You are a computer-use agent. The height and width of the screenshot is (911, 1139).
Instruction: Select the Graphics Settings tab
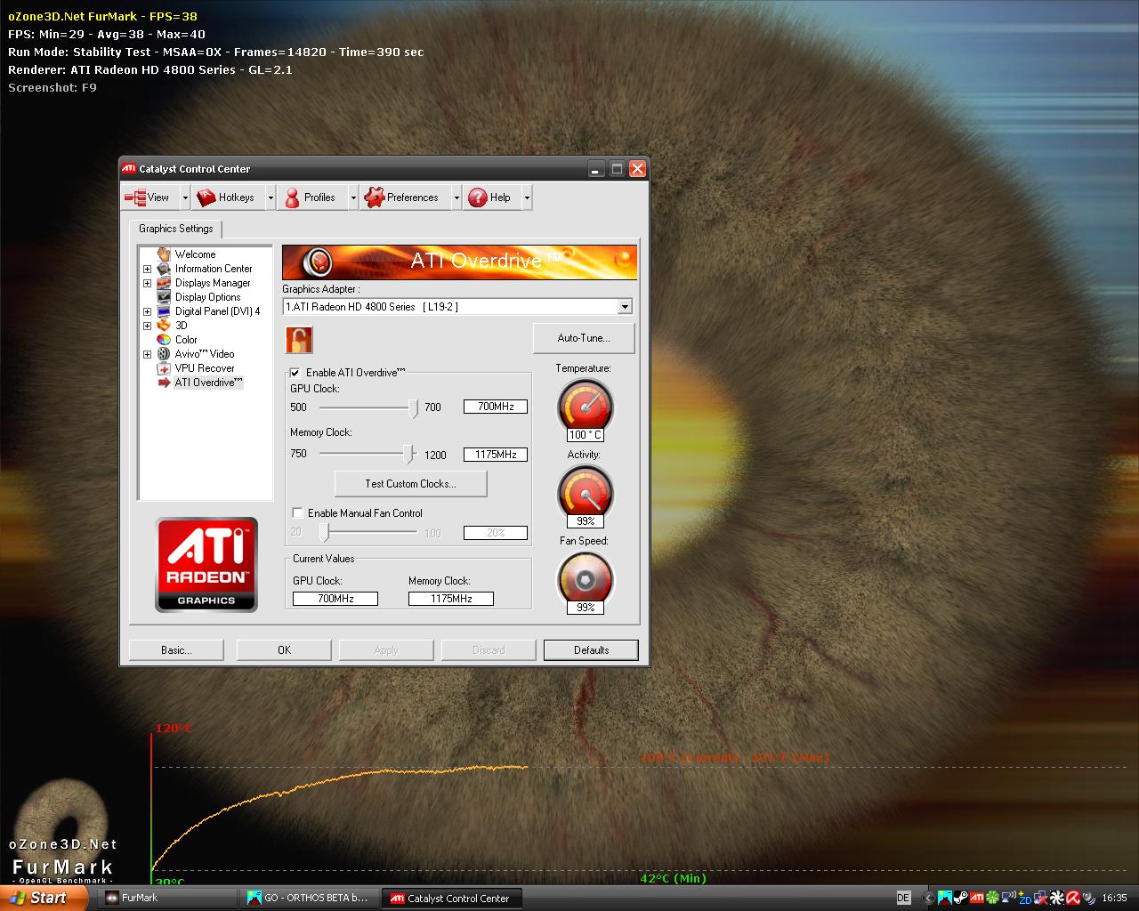[x=175, y=229]
